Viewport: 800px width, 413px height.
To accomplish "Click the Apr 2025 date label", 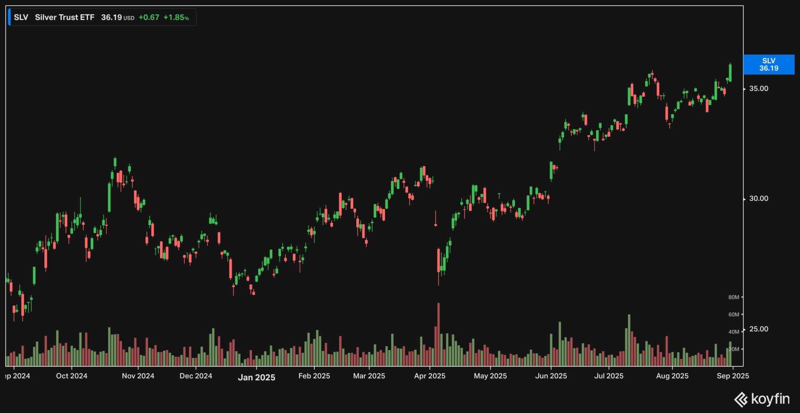I will pyautogui.click(x=430, y=376).
